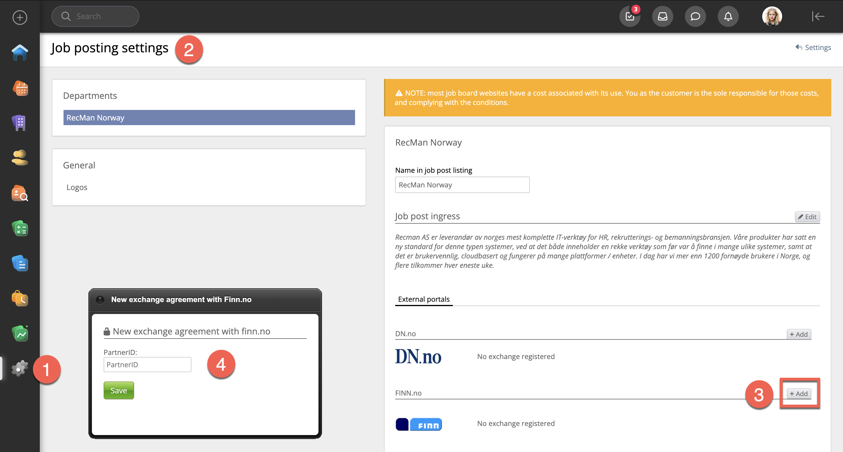Open tasks icon with badge 3
The image size is (843, 452).
(630, 16)
